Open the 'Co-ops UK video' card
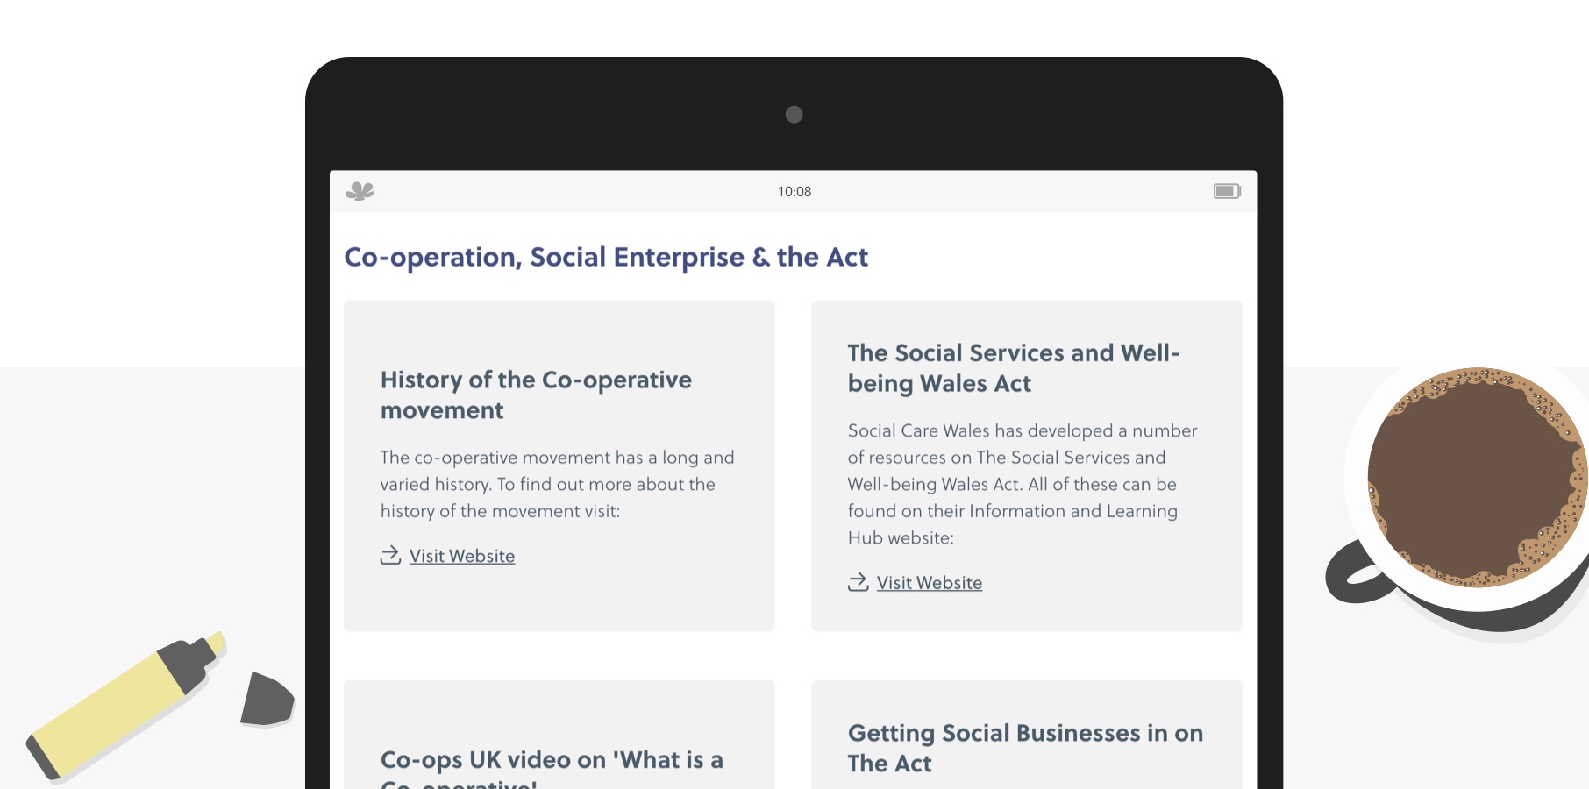This screenshot has width=1589, height=789. coord(559,735)
